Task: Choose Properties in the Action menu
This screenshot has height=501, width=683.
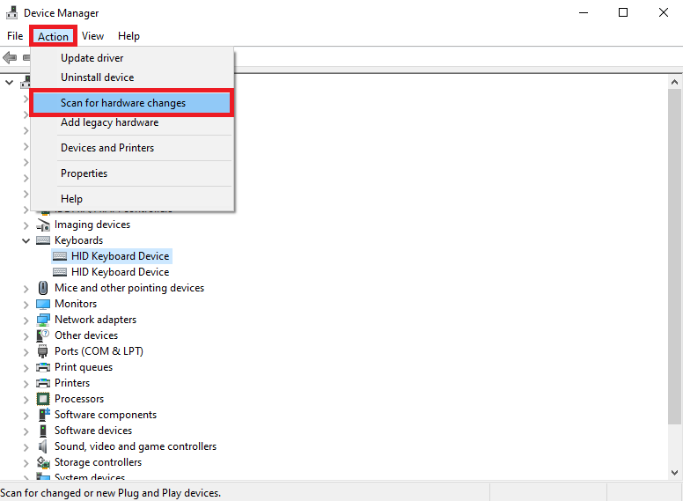Action: (131, 173)
